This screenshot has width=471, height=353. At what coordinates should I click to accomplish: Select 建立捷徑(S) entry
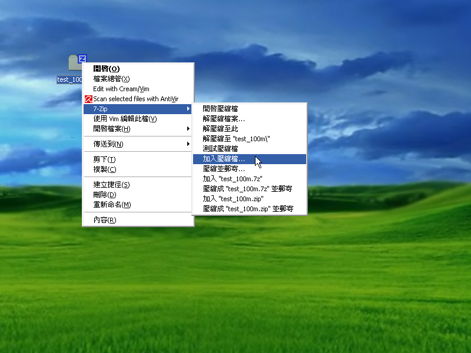[x=138, y=185]
